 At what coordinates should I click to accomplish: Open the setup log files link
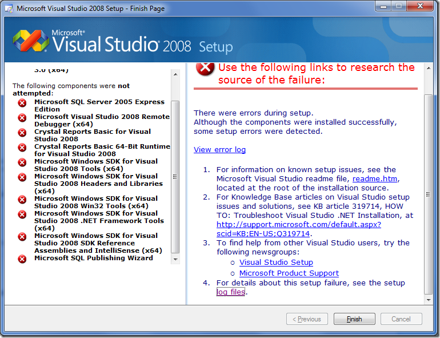point(231,292)
